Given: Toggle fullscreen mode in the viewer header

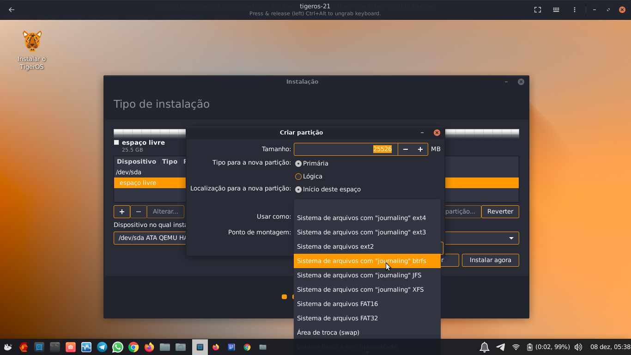Looking at the screenshot, I should pos(538,10).
